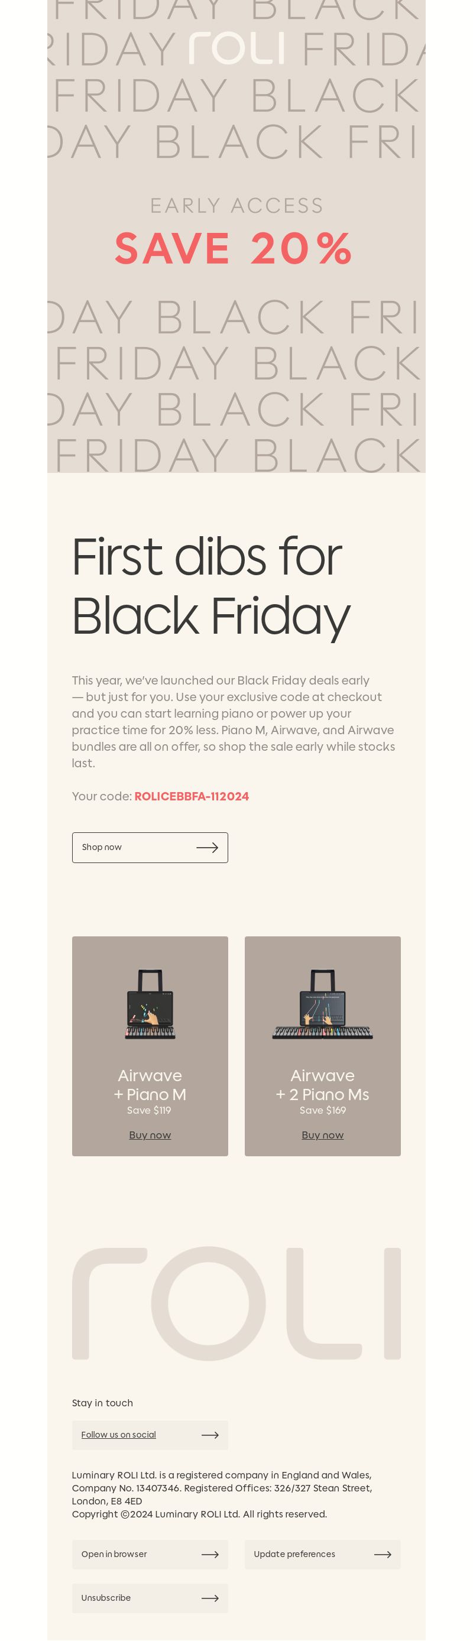Click arrow icon beside Unsubscribe
Viewport: 473px width, 1641px height.
(x=210, y=1598)
